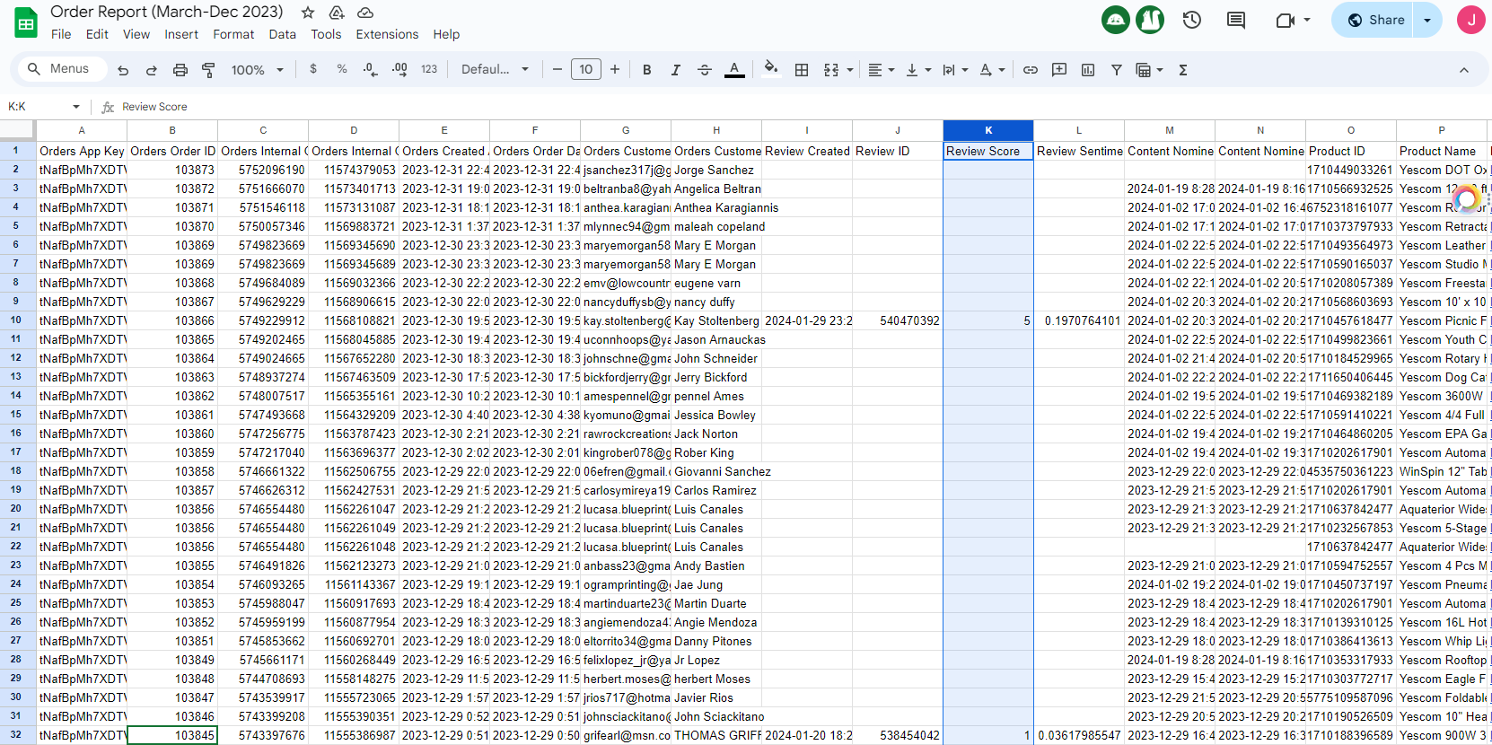The image size is (1492, 745).
Task: Open zoom level 100% dropdown
Action: (x=258, y=70)
